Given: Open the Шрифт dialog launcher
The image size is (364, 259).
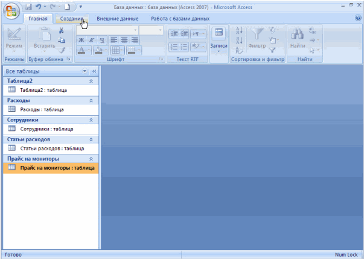Looking at the screenshot, I should tap(161, 59).
